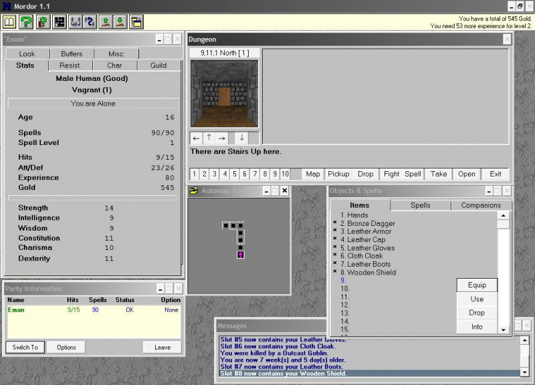Click the green down arrow stairs icon
This screenshot has width=535, height=385.
(120, 22)
